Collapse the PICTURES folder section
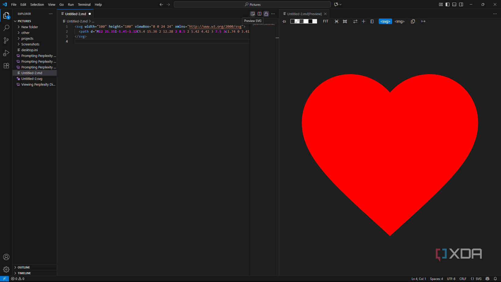The width and height of the screenshot is (501, 282). coord(35,21)
